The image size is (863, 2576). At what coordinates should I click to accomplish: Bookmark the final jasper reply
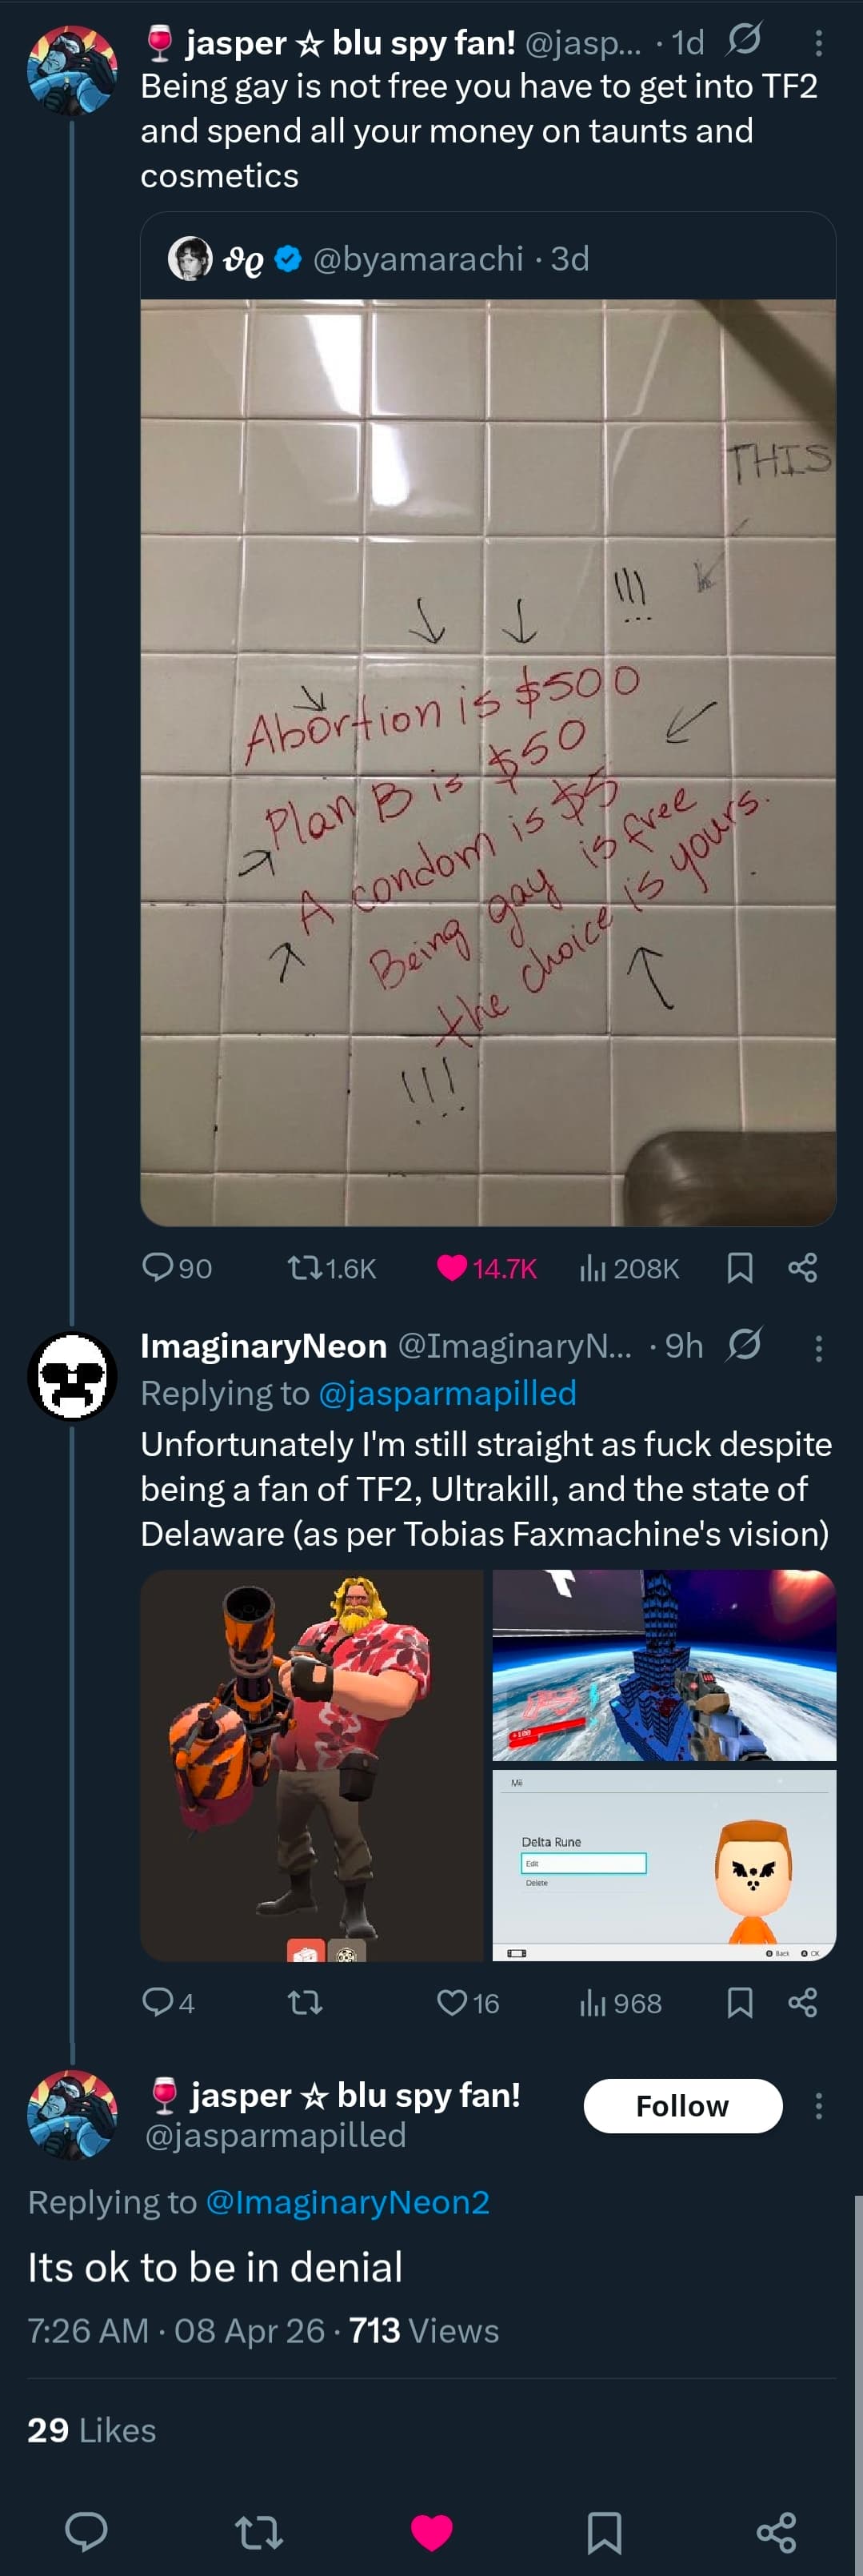[605, 2531]
